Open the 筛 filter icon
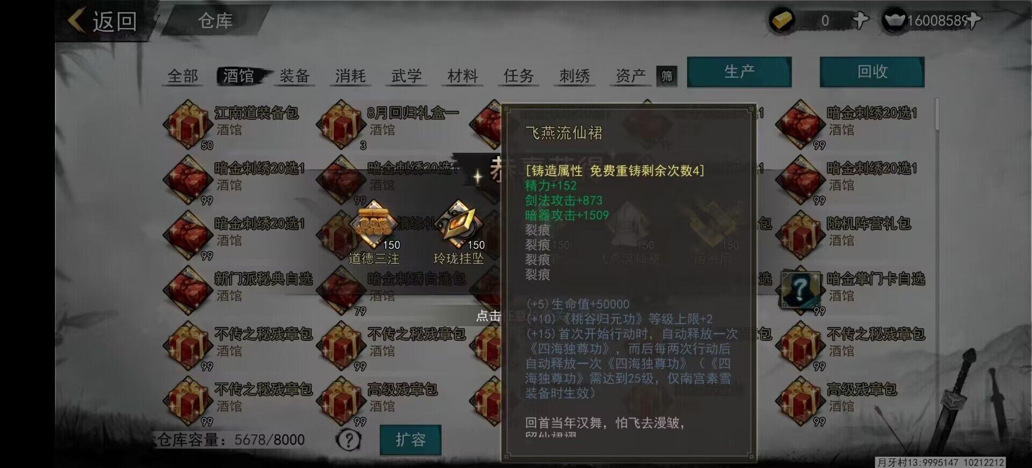Image resolution: width=1032 pixels, height=468 pixels. coord(666,76)
